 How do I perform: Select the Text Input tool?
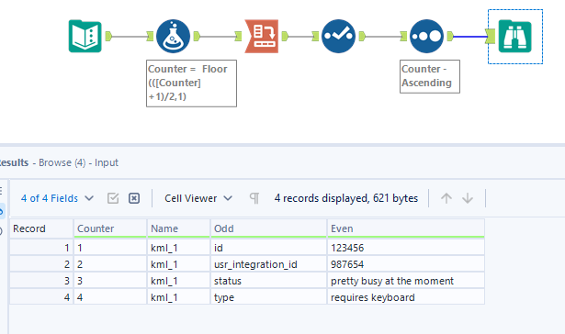coord(85,37)
